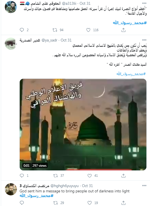Open the @hghgh6yuyuyu profile handle

pyautogui.click(x=64, y=186)
